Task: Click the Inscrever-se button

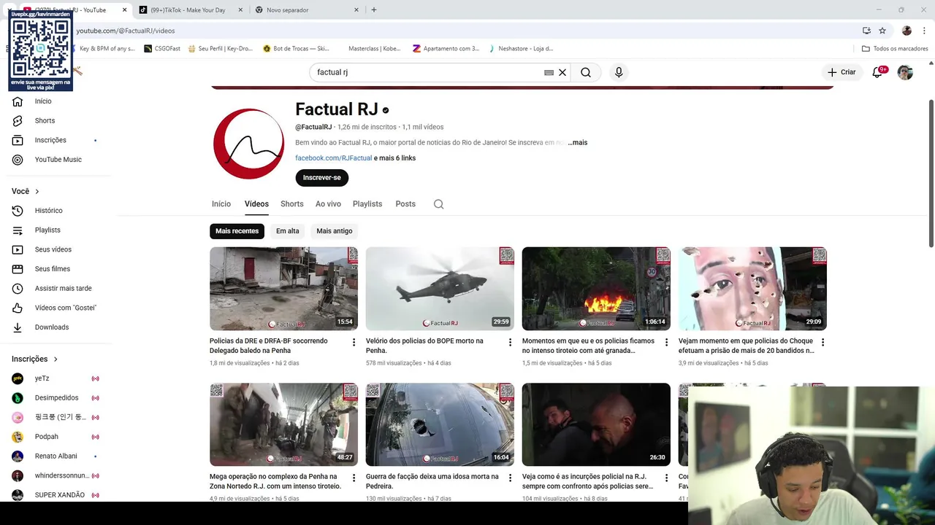Action: pyautogui.click(x=322, y=178)
